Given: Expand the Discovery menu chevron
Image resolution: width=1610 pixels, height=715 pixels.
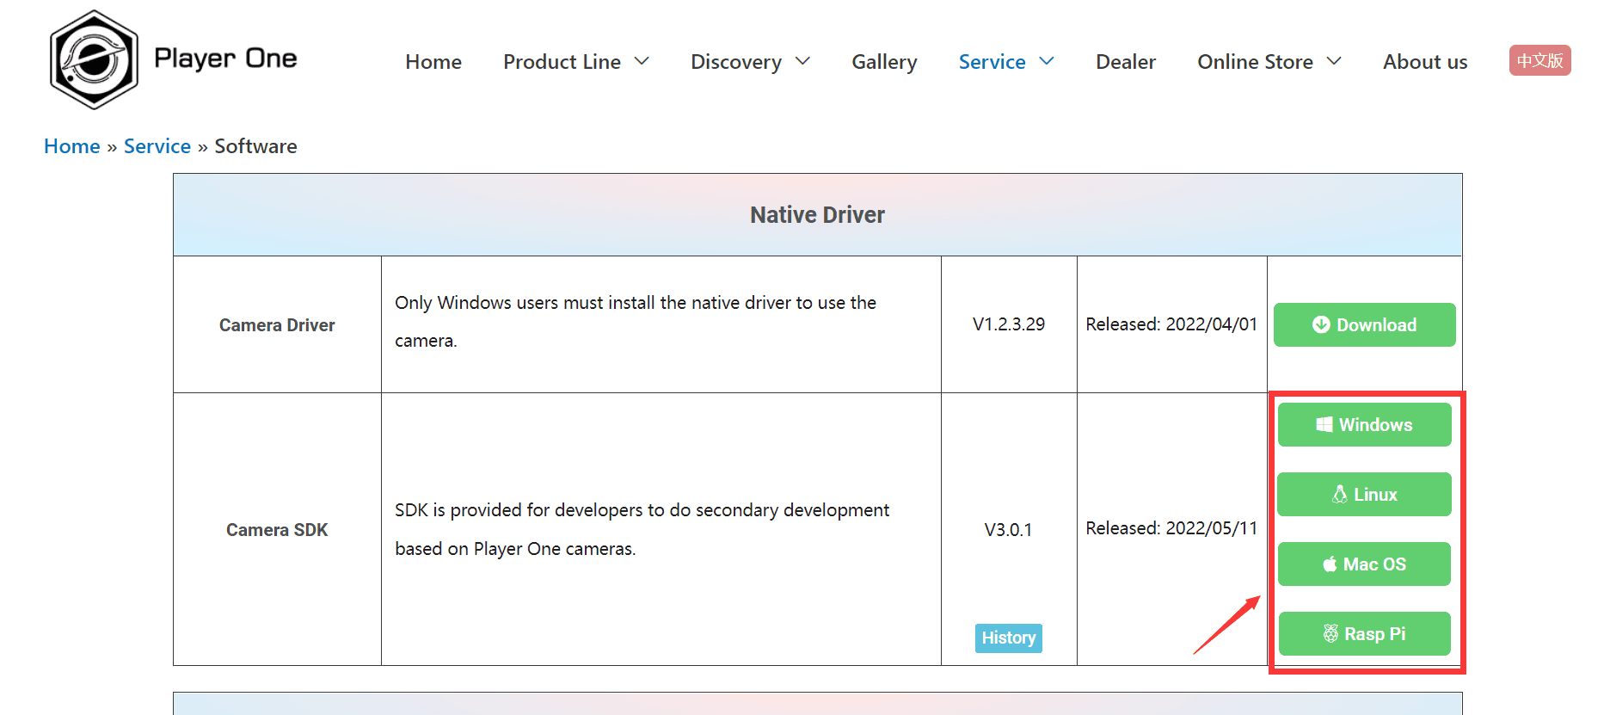Looking at the screenshot, I should click(802, 62).
